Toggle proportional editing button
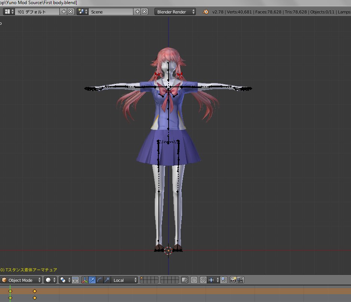351x302 pixels. point(194,280)
